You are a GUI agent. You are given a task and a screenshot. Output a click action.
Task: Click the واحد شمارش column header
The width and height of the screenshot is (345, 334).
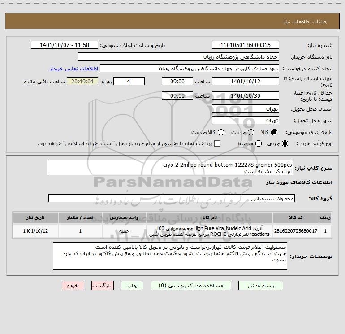coord(124,217)
